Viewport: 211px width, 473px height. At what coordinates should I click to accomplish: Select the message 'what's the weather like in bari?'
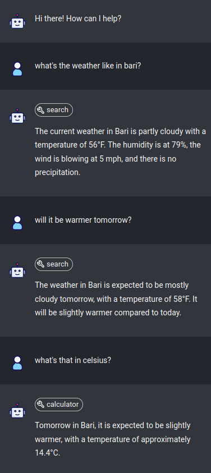(x=88, y=66)
